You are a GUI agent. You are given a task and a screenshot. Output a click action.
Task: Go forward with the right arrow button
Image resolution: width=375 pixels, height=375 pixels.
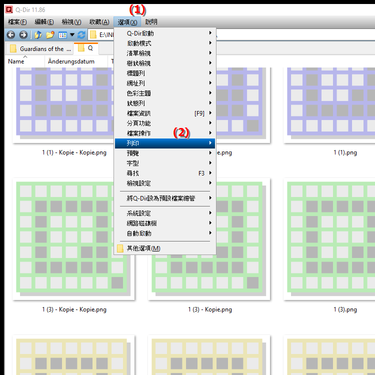pyautogui.click(x=23, y=35)
